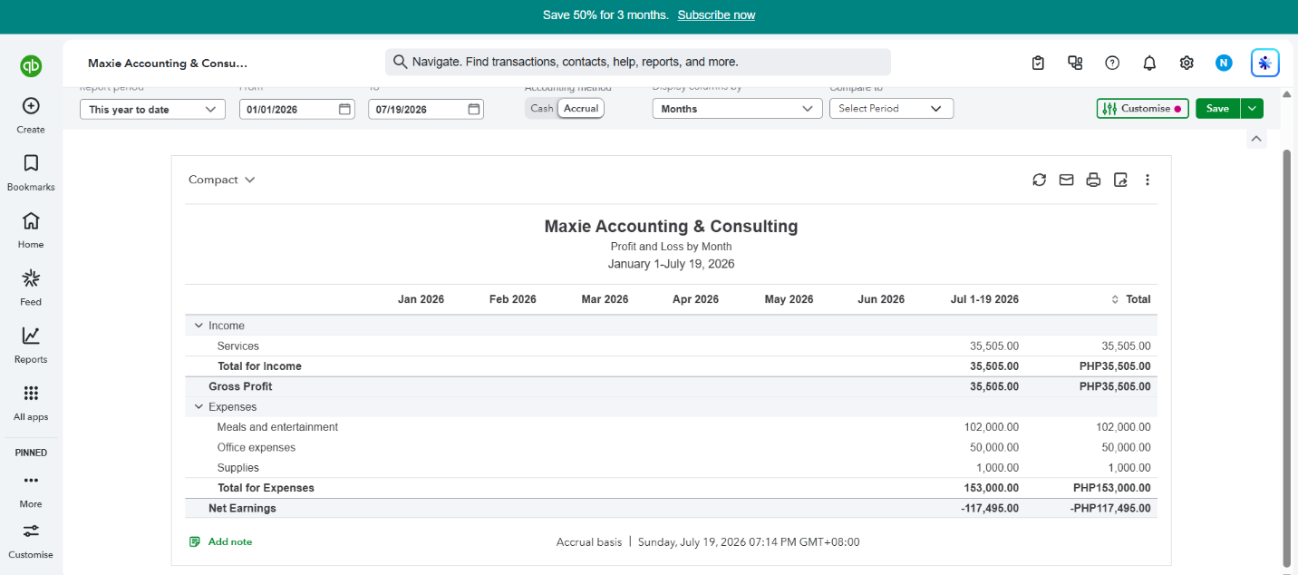Click the Apr 2026 column header

tap(695, 299)
